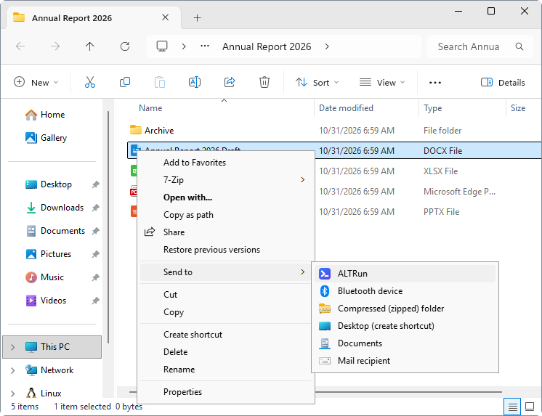Toggle the Details pane
542x416 pixels.
tap(503, 83)
